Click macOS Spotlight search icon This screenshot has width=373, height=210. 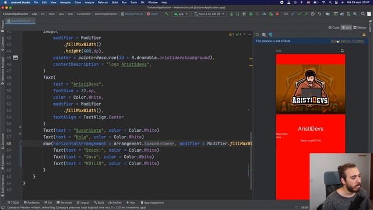330,2
